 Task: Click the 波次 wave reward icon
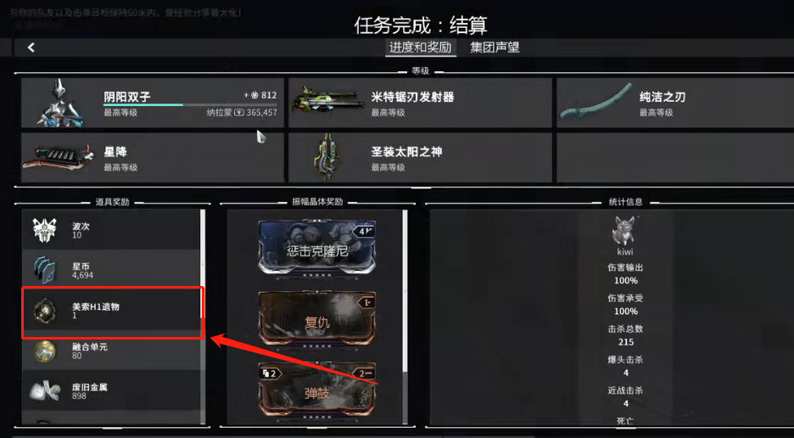click(x=45, y=230)
